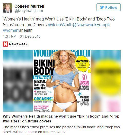Viewport: 123px width, 136px height.
Task: Click the Twitter bird icon in Follow
Action: click(102, 7)
